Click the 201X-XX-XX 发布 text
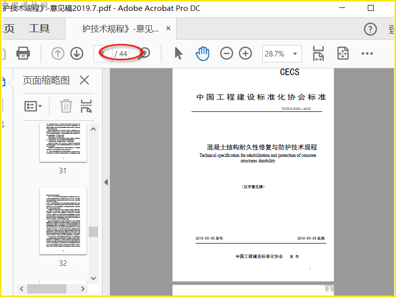396x297 pixels. click(209, 238)
